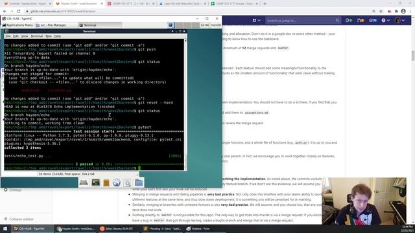Open the Show Desktop icon in dock
Screen dimensions: 415x233
[x=84, y=183]
